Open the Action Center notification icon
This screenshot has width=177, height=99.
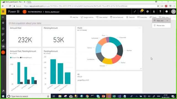point(173,96)
